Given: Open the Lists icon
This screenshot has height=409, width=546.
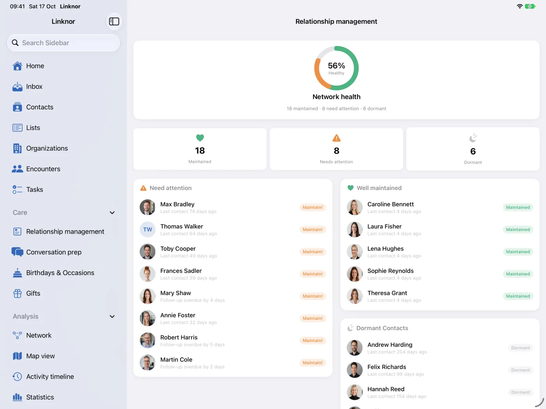Looking at the screenshot, I should (x=18, y=128).
